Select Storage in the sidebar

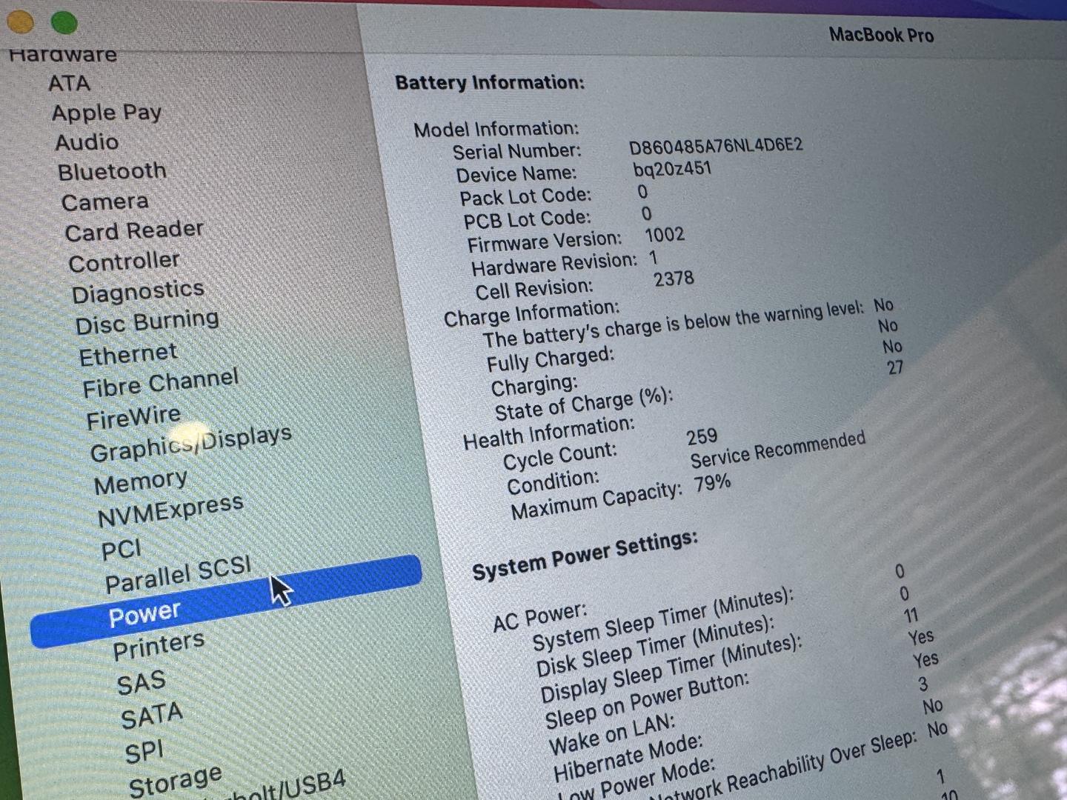[175, 782]
